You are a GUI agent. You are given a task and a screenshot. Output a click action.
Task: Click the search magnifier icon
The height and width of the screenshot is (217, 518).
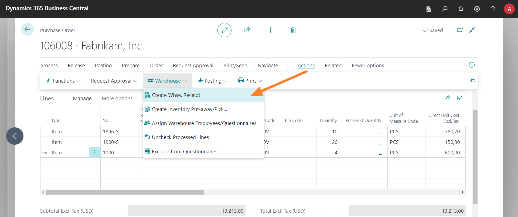(x=445, y=9)
